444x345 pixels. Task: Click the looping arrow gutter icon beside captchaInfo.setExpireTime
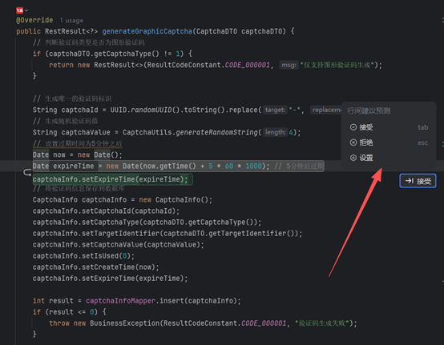pos(27,173)
